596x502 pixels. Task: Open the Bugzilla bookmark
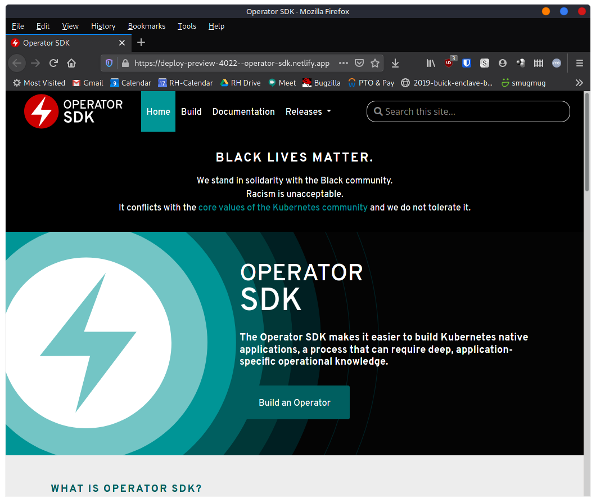click(322, 83)
